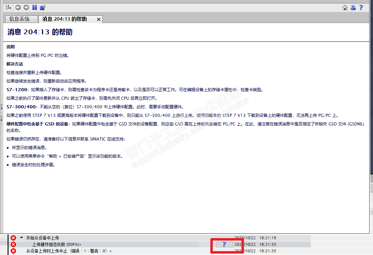Click the 18:21:19 timestamp cell
The image size is (373, 255).
[x=268, y=238]
